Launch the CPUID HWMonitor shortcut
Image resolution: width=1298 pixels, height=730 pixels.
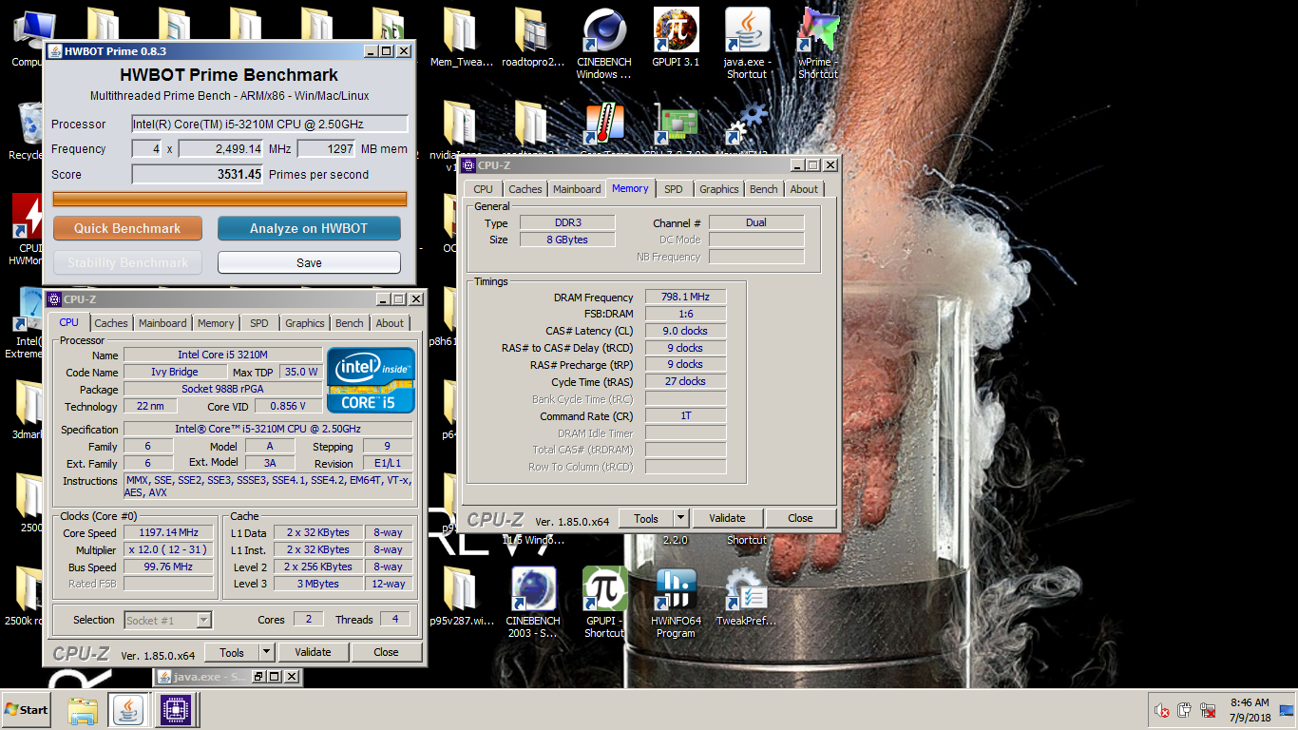click(x=26, y=230)
